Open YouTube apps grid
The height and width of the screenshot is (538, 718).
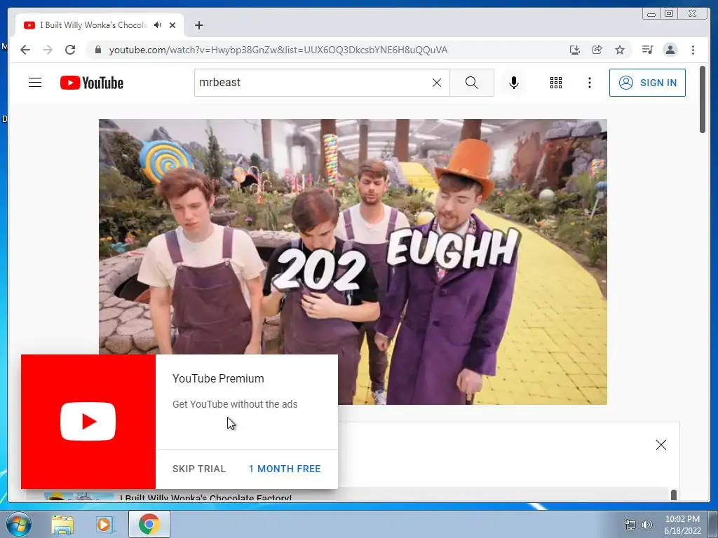(556, 83)
